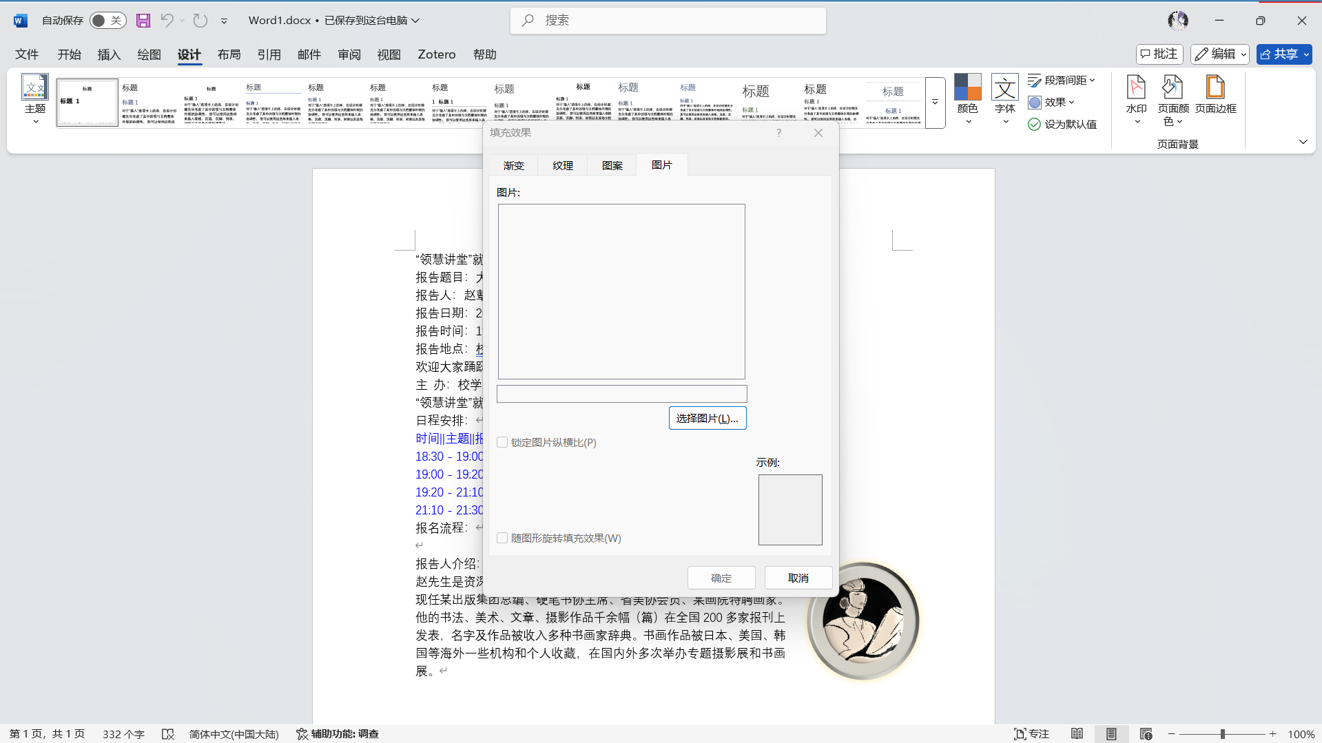Click into the 搜索 search box

tap(668, 21)
